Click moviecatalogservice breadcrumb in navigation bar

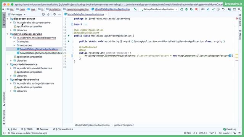[x=76, y=9]
